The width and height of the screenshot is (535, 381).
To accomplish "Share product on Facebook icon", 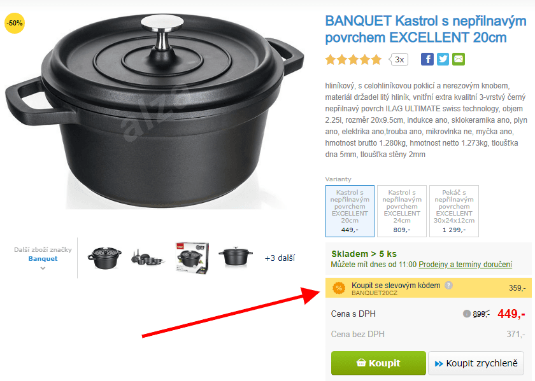I will point(427,59).
